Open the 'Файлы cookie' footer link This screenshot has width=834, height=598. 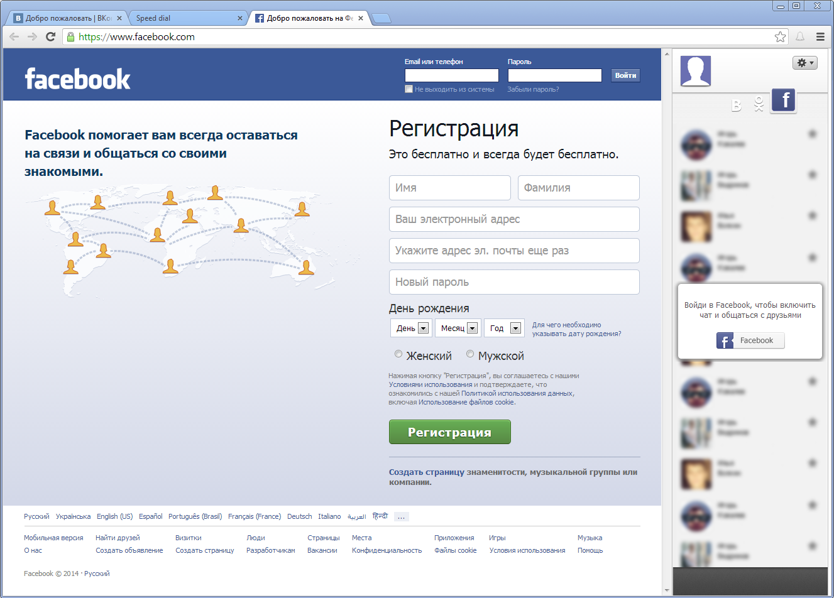[456, 551]
